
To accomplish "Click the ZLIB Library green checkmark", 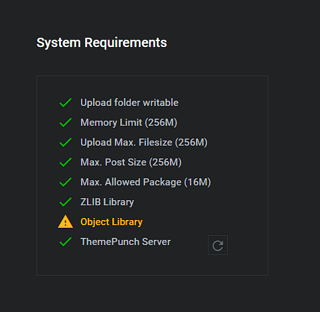I will click(x=66, y=202).
